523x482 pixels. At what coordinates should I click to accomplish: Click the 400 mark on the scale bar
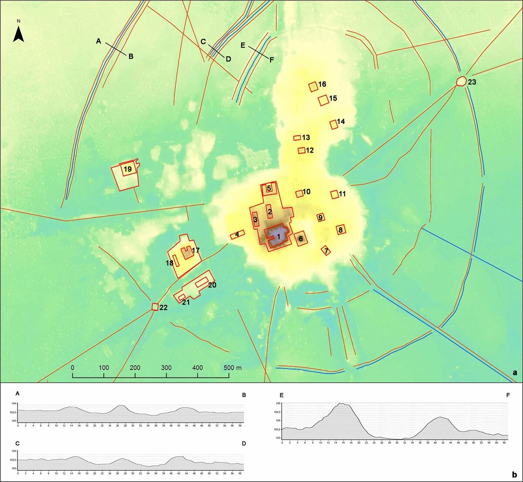point(197,368)
